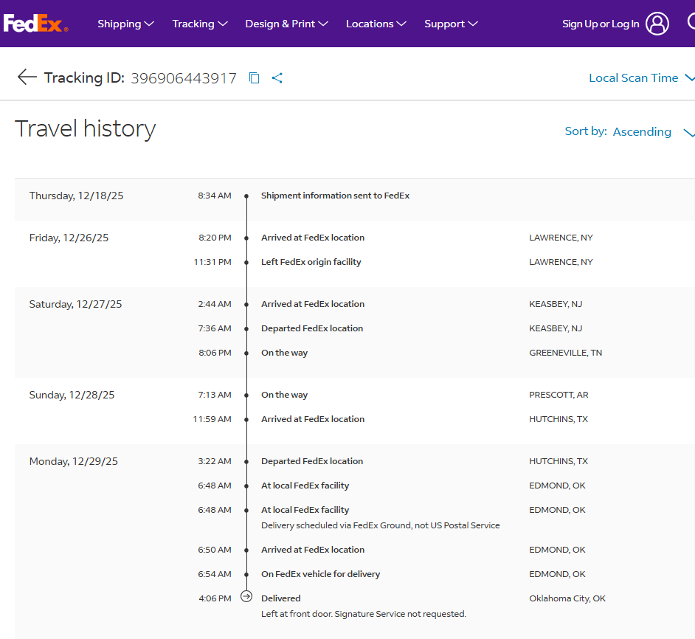This screenshot has width=695, height=639.
Task: Open the Shipping menu
Action: pos(125,24)
